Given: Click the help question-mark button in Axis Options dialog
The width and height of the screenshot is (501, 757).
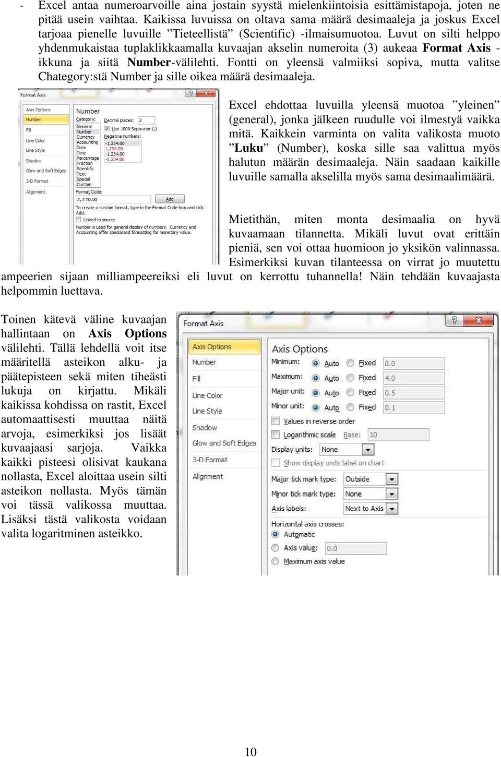Looking at the screenshot, I should [x=454, y=320].
